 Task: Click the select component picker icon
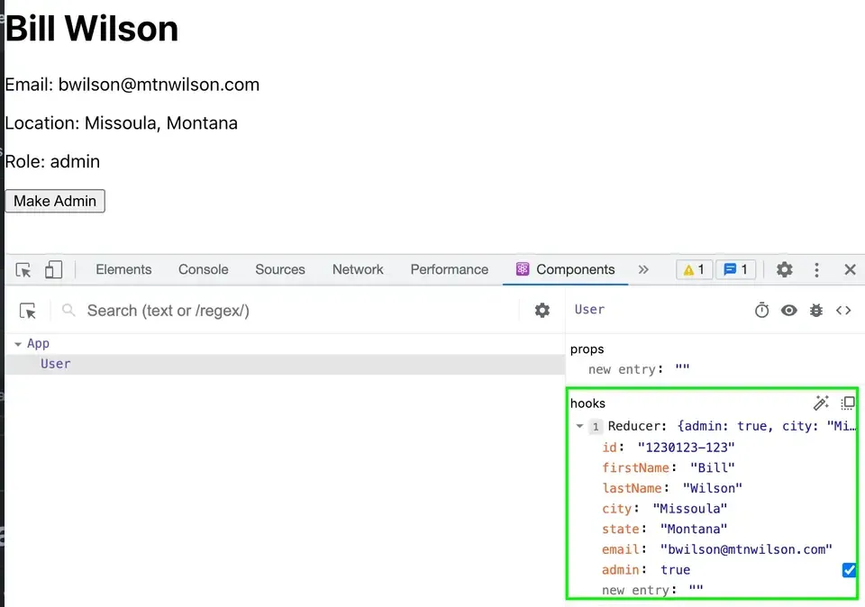[28, 311]
